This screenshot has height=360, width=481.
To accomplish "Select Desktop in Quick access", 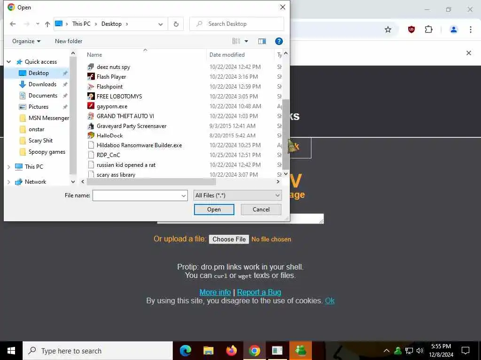I will click(x=39, y=73).
